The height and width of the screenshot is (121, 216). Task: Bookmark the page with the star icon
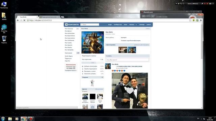(x=190, y=20)
